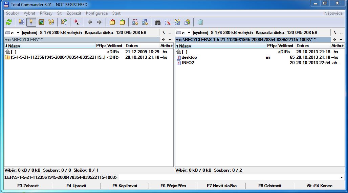Go to root via right panel backslash button
The height and width of the screenshot is (193, 348).
[x=335, y=33]
